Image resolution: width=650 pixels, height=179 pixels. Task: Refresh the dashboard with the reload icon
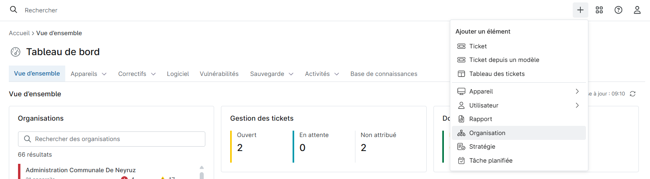(633, 94)
